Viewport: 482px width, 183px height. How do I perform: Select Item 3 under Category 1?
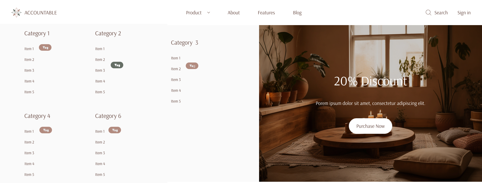coord(29,70)
